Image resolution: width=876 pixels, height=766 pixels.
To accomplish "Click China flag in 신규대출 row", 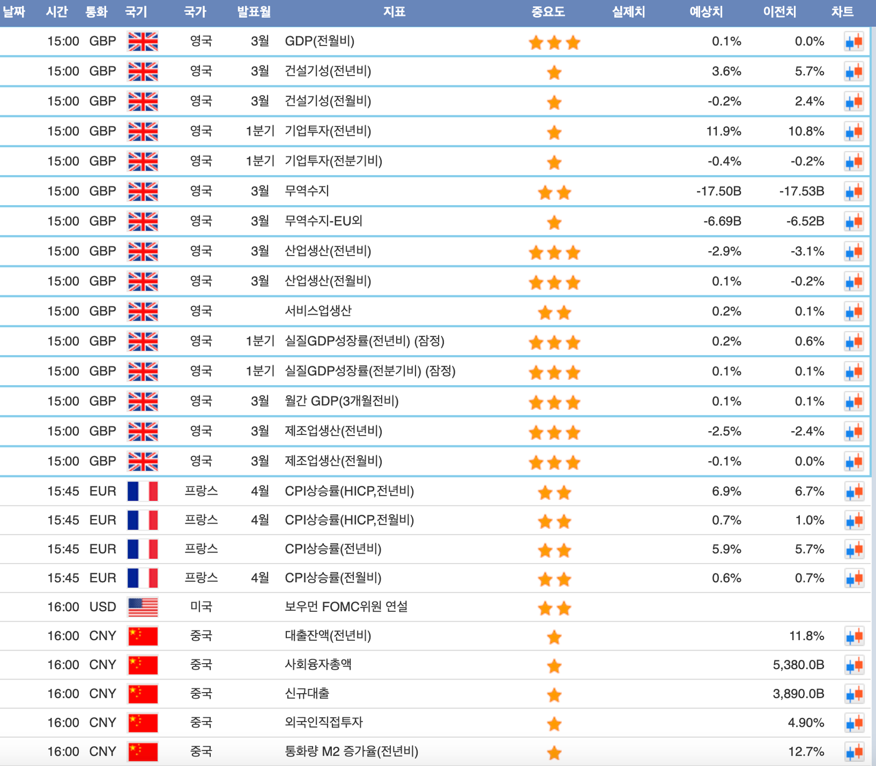I will [x=142, y=694].
